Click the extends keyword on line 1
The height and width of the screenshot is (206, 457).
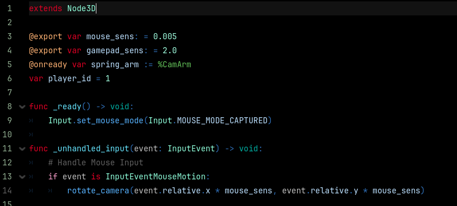[x=45, y=8]
